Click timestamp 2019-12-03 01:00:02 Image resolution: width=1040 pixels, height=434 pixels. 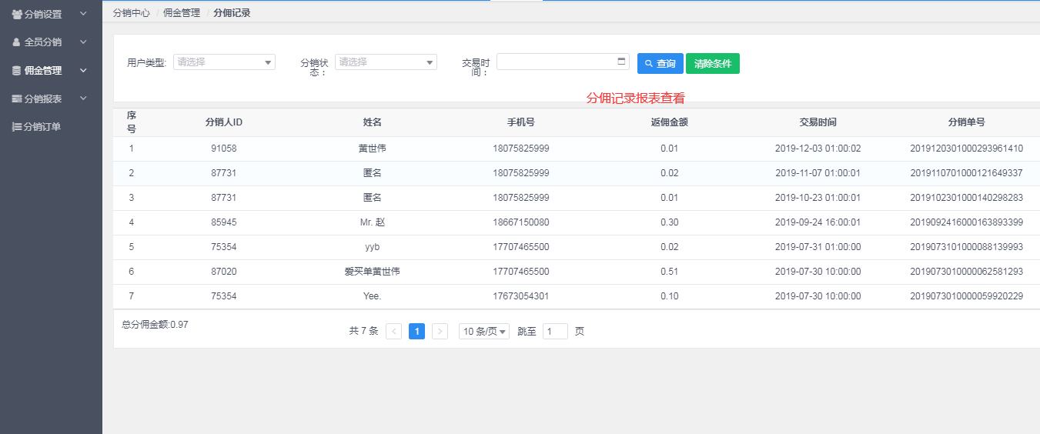point(818,149)
